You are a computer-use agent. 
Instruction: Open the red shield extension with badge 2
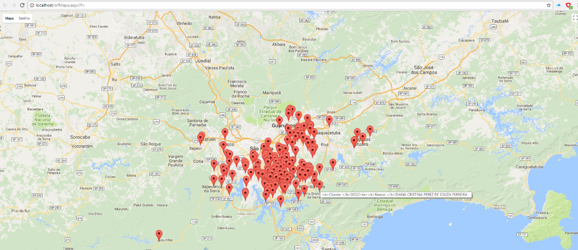(569, 5)
